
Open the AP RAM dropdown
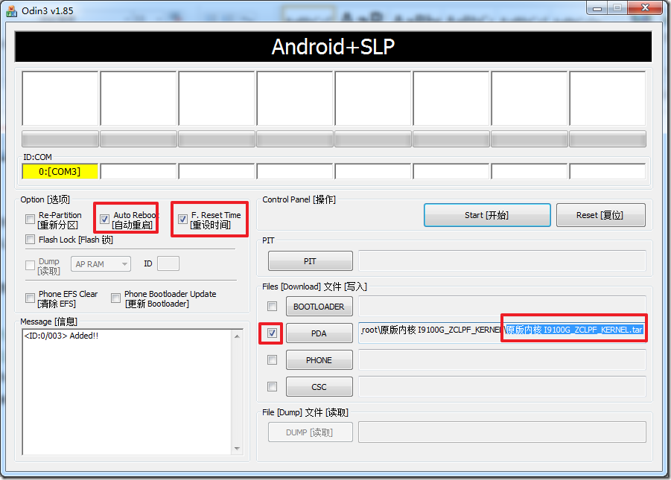[101, 264]
